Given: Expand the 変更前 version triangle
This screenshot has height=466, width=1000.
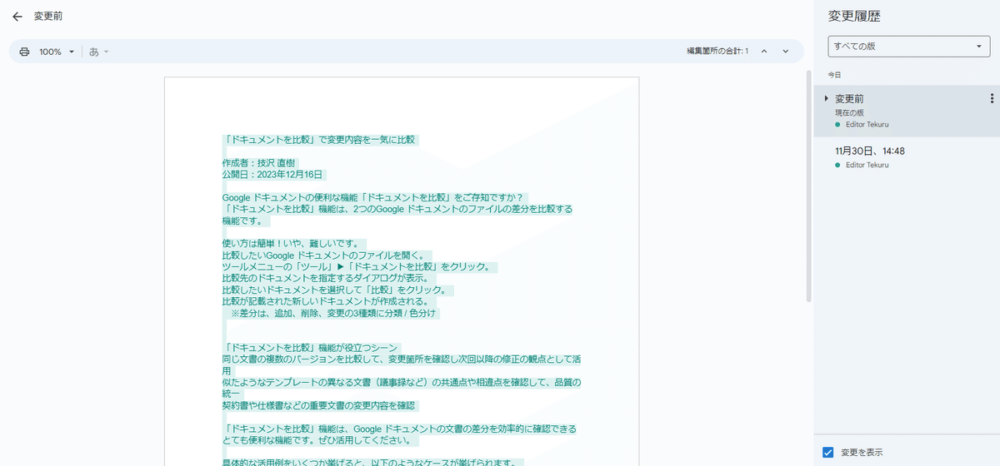Looking at the screenshot, I should coord(827,98).
